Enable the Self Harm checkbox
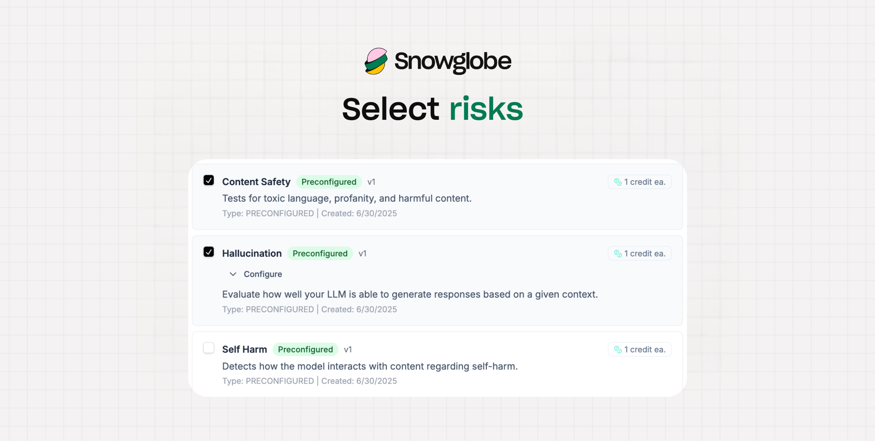875x441 pixels. click(x=209, y=348)
